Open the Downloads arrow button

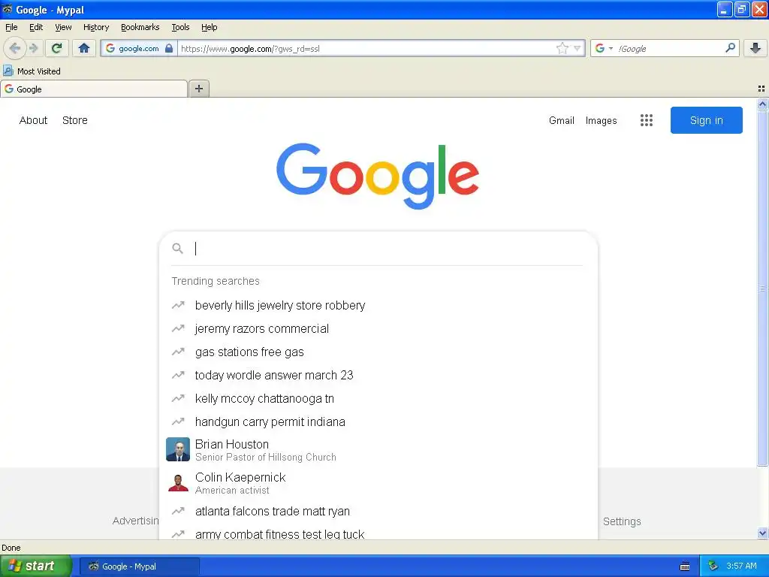pyautogui.click(x=755, y=48)
